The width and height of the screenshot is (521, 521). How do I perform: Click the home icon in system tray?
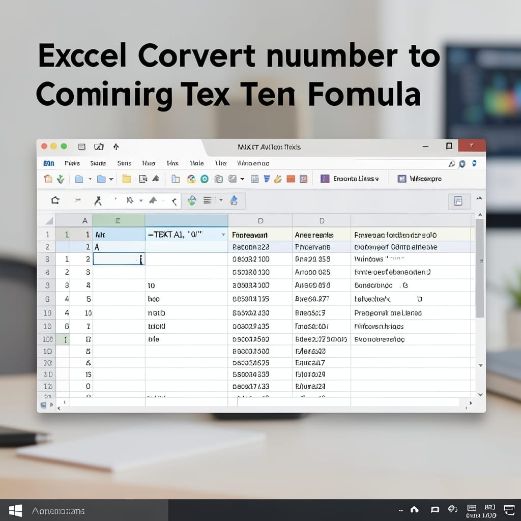(x=414, y=509)
